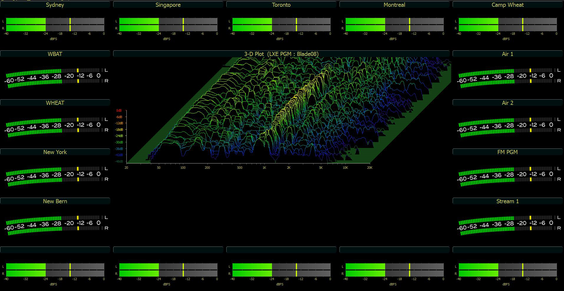Screen dimensions: 564x291
Task: Select the New Bern title bar
Action: [x=55, y=201]
